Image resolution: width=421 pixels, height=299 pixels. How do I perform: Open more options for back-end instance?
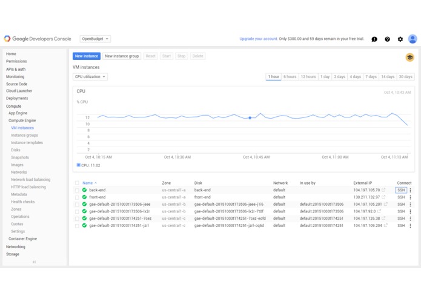point(410,190)
